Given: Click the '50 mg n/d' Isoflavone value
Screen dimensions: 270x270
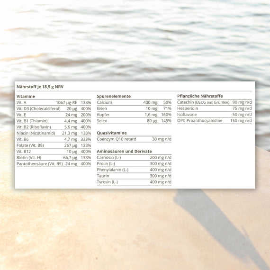Looking at the screenshot, I should point(242,115).
